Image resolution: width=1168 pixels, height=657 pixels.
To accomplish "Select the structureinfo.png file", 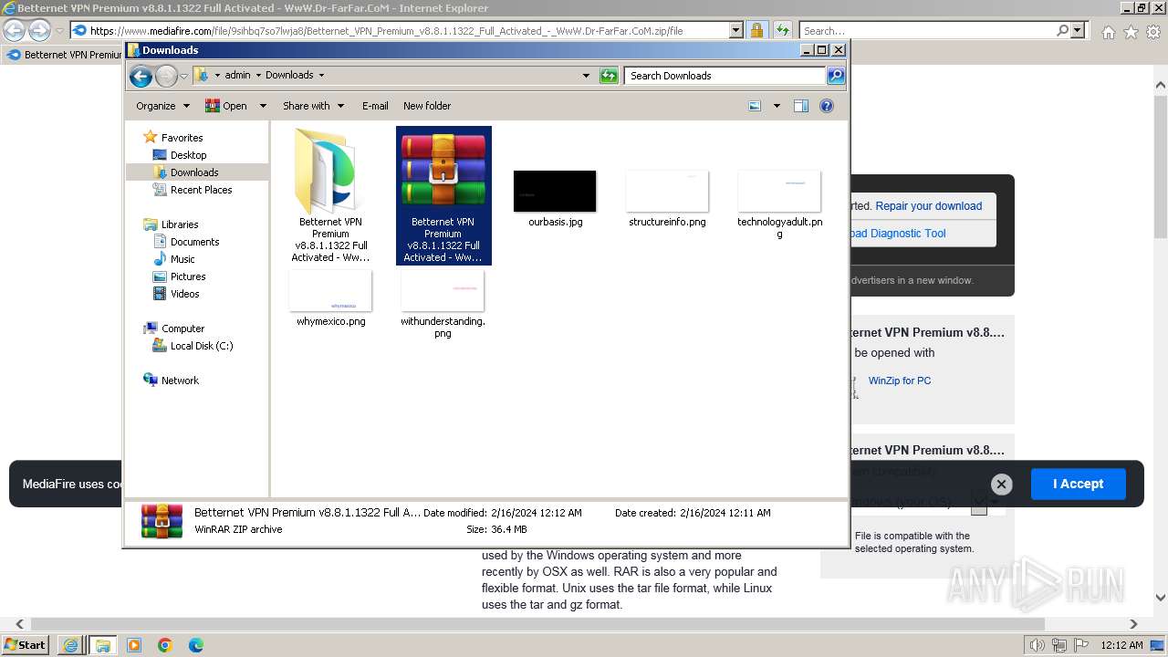I will (667, 198).
